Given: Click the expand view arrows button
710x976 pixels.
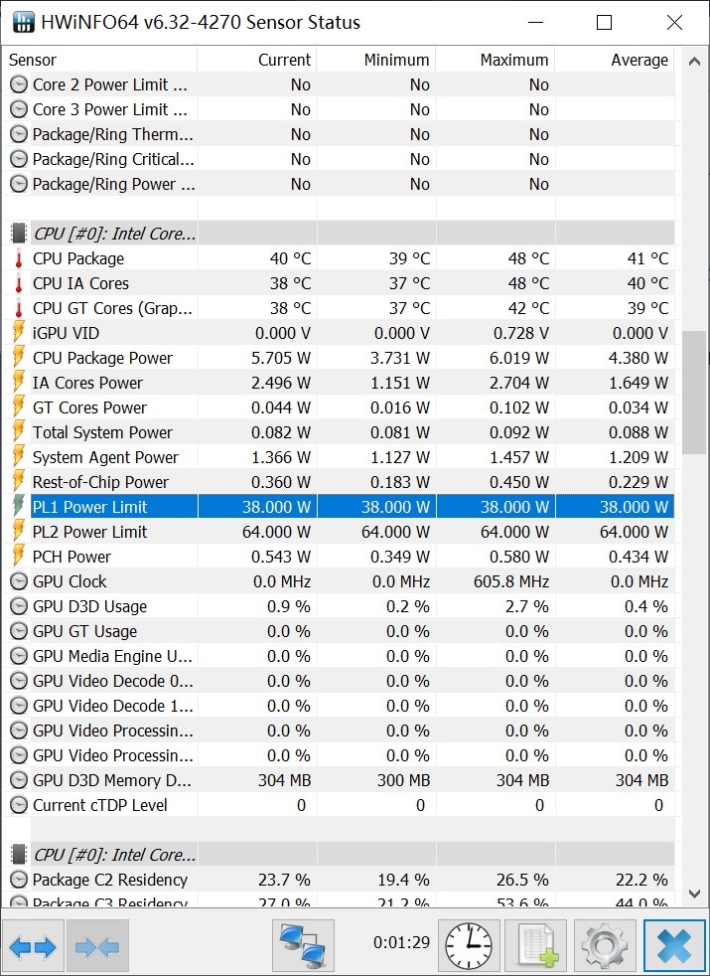Looking at the screenshot, I should 33,946.
